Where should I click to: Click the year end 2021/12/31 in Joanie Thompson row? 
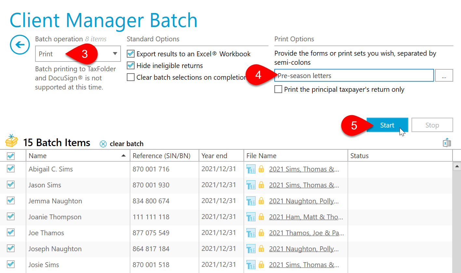tap(219, 217)
